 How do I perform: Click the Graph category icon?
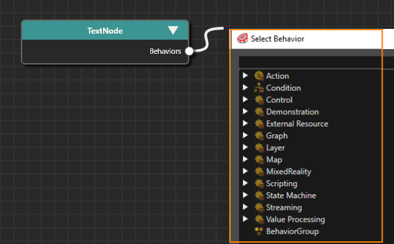pos(259,136)
